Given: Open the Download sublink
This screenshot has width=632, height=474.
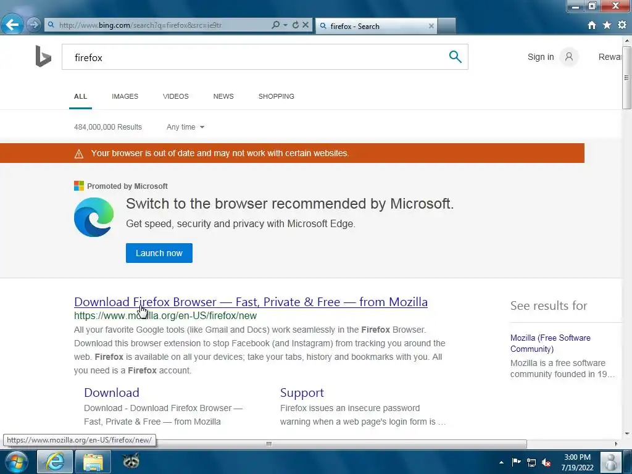Looking at the screenshot, I should tap(112, 393).
